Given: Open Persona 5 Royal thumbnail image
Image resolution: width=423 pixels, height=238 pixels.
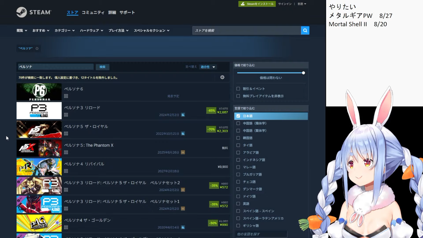Looking at the screenshot, I should pos(39,129).
